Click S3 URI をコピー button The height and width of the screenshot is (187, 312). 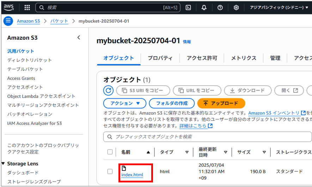(x=143, y=91)
